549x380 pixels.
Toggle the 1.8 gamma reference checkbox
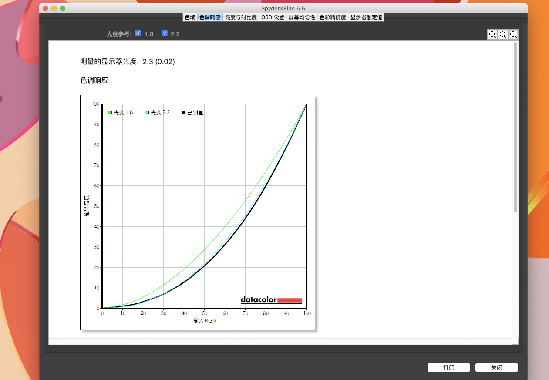[x=138, y=33]
